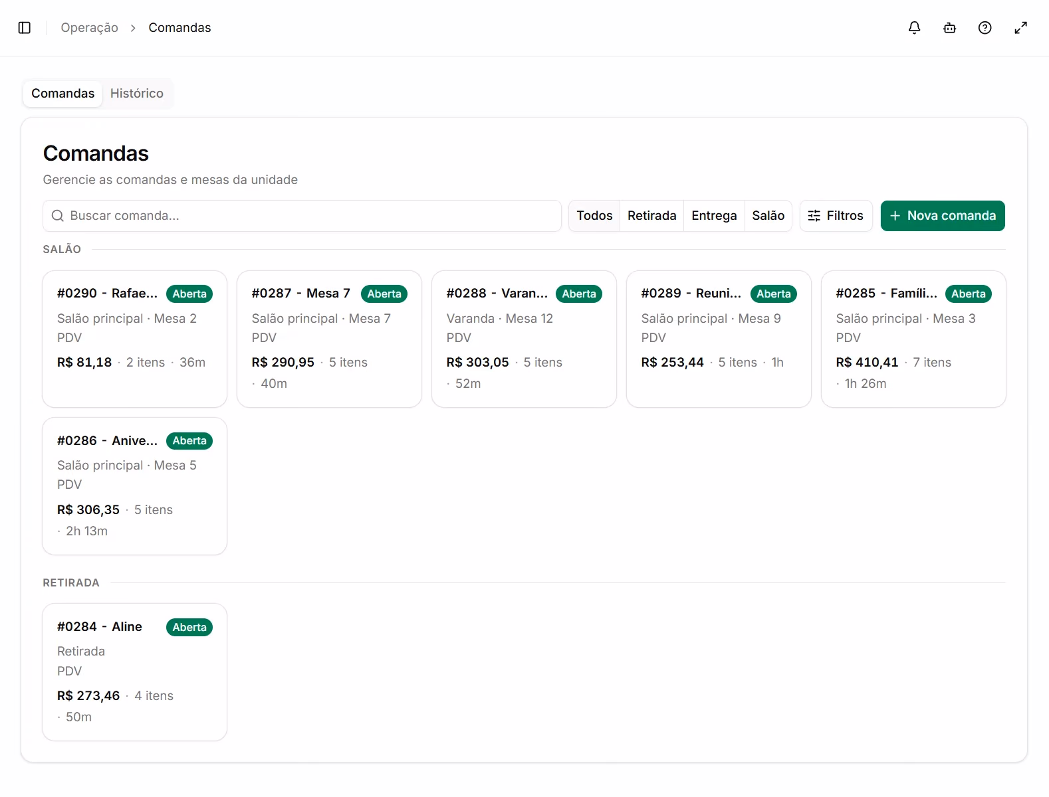Filter by Salão

point(768,216)
